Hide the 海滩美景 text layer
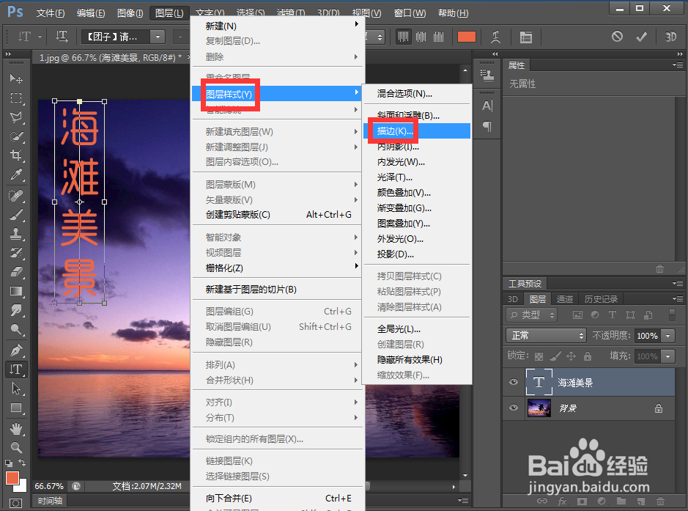Image resolution: width=688 pixels, height=511 pixels. click(513, 382)
